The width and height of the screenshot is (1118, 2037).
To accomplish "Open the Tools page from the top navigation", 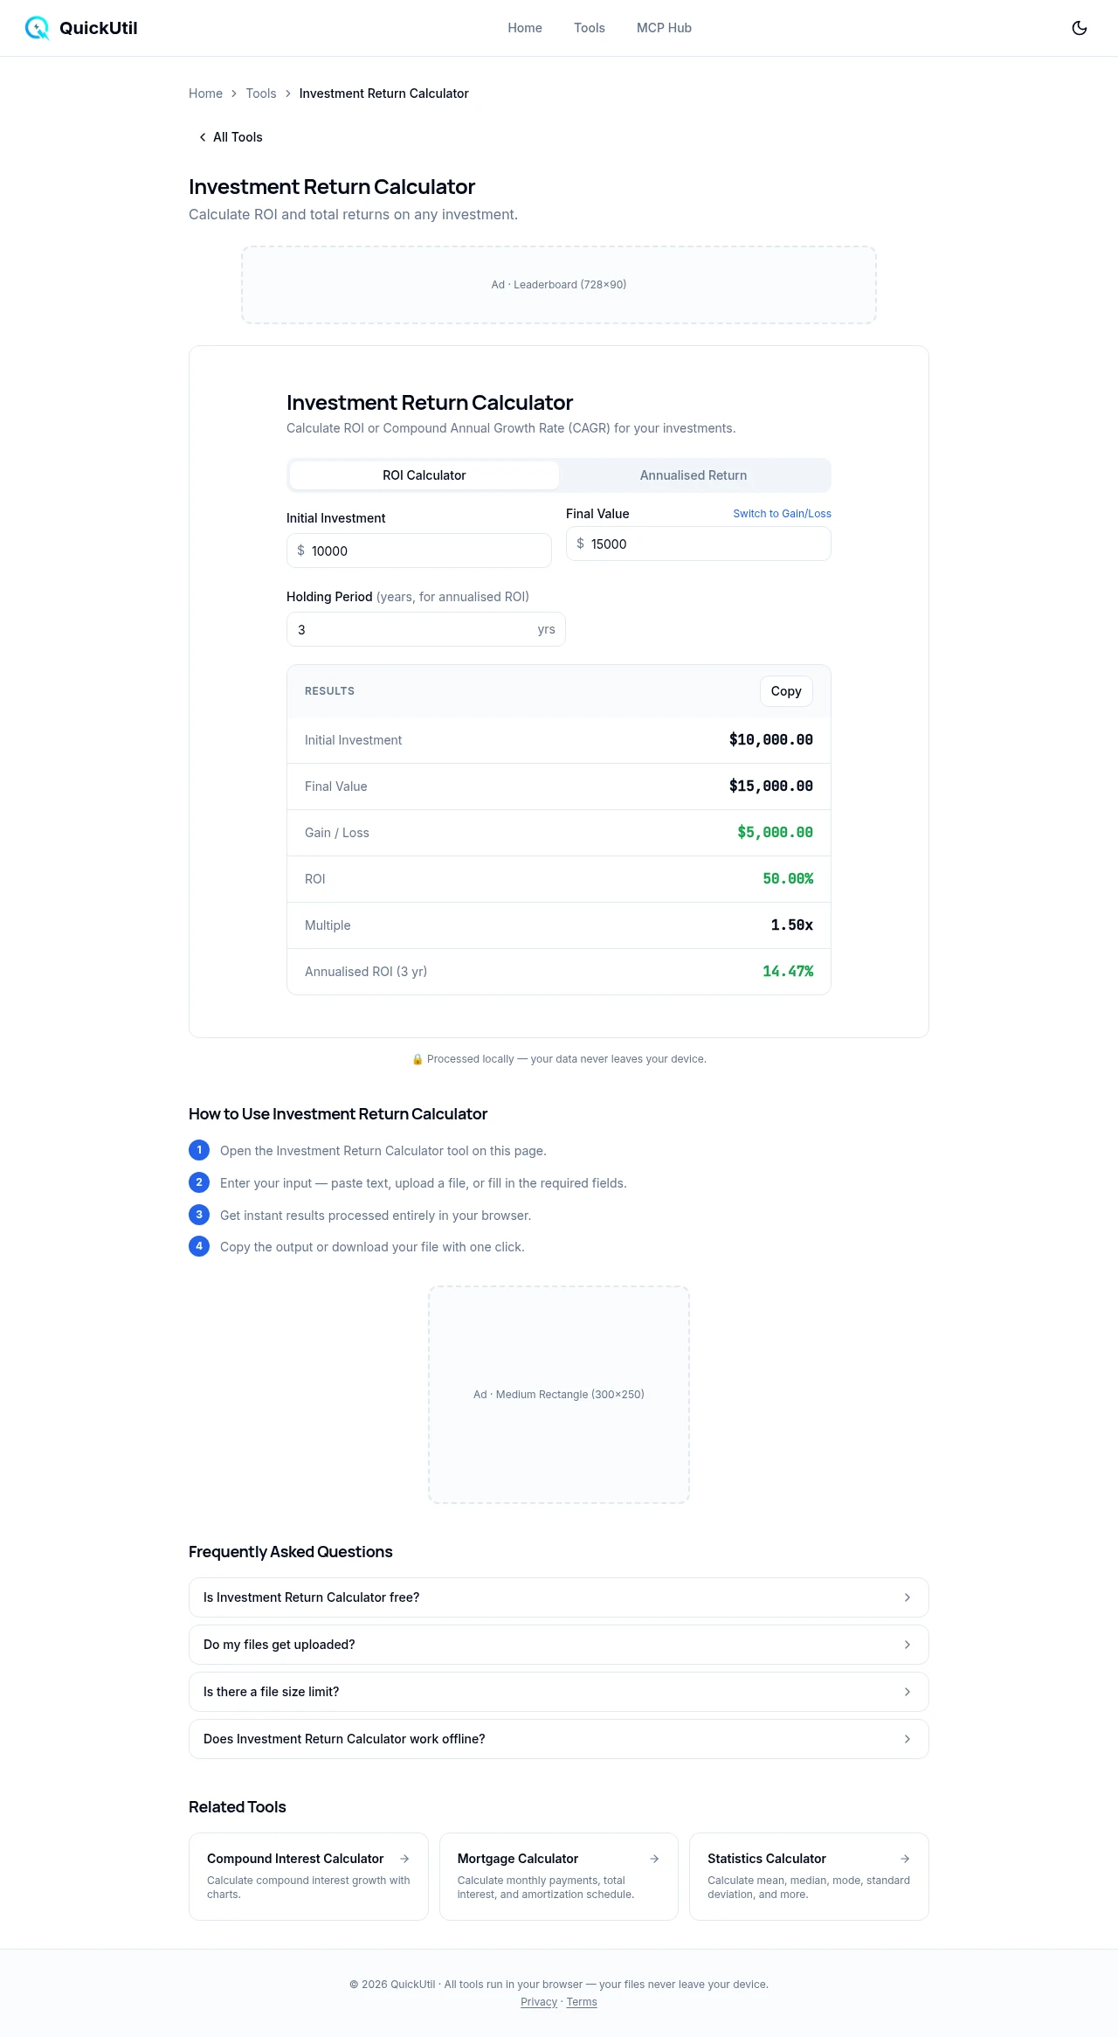I will click(589, 28).
